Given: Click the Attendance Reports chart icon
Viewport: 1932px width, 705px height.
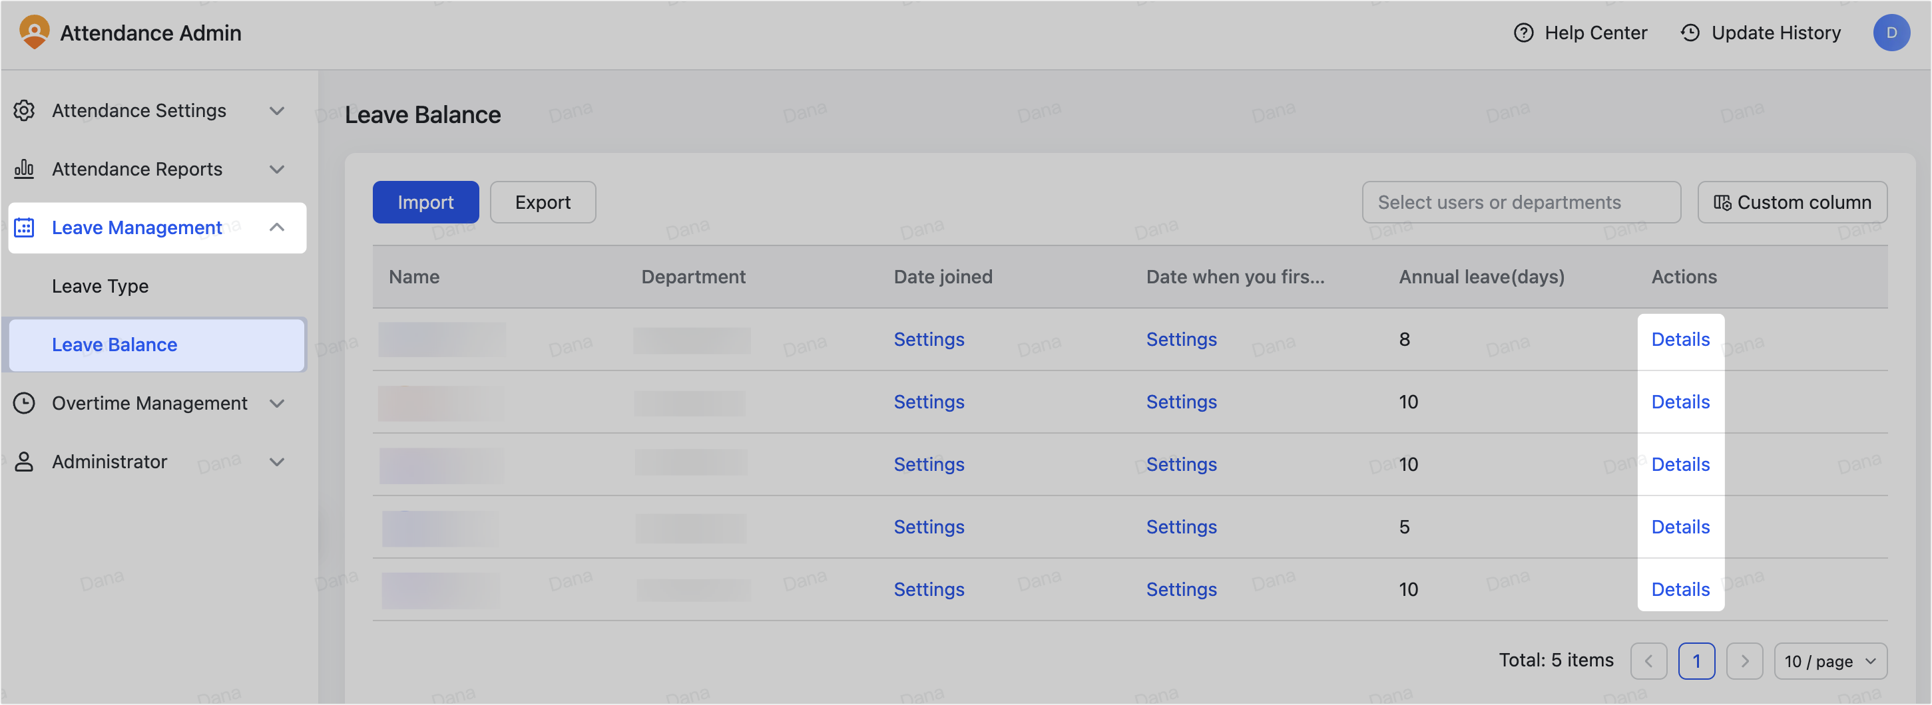Looking at the screenshot, I should [x=24, y=168].
